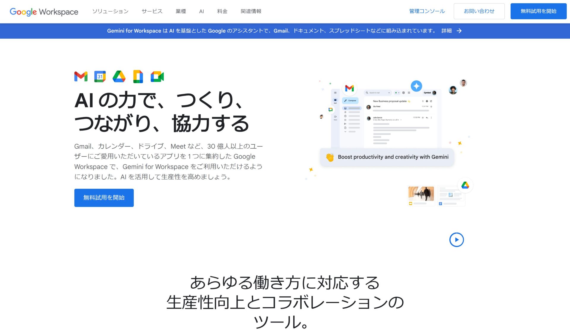Click the Drive logo bubble near the file thumbnails
This screenshot has height=332, width=570.
pyautogui.click(x=465, y=185)
